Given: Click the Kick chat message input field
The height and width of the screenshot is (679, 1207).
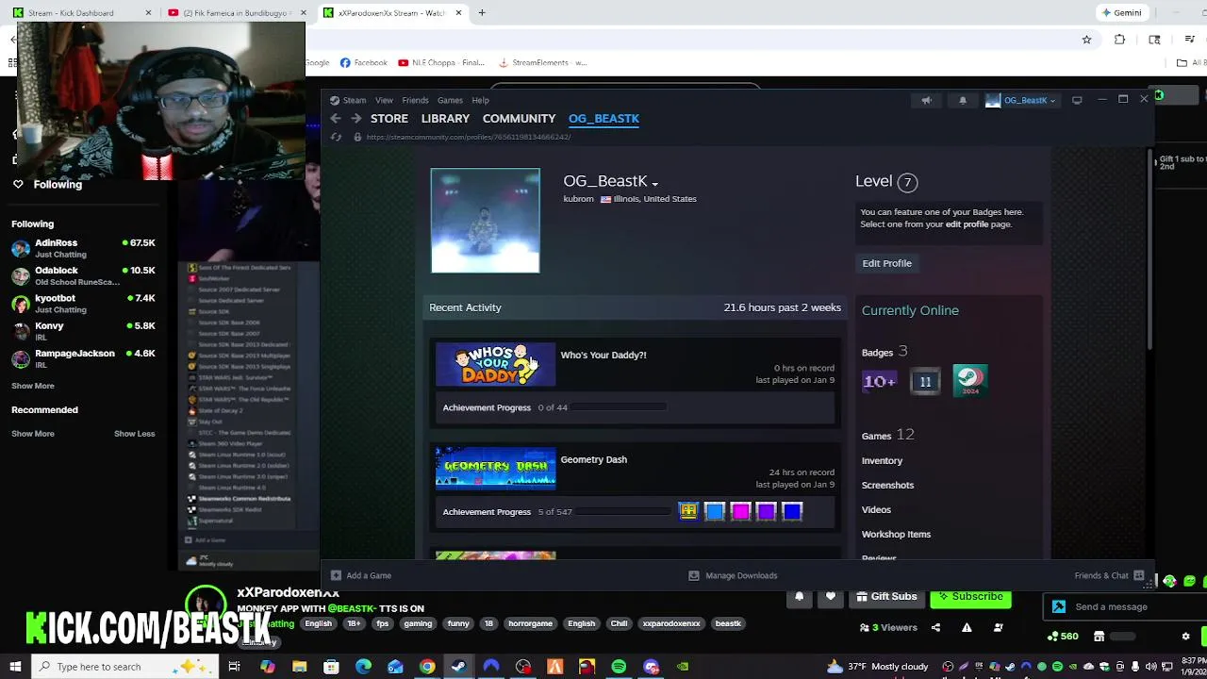Looking at the screenshot, I should click(x=1123, y=607).
